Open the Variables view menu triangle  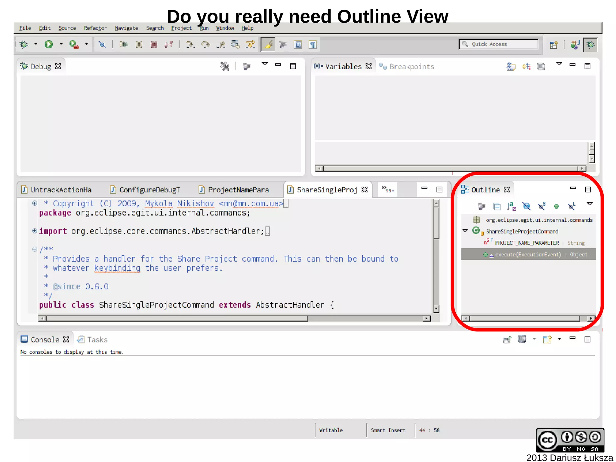click(x=559, y=64)
